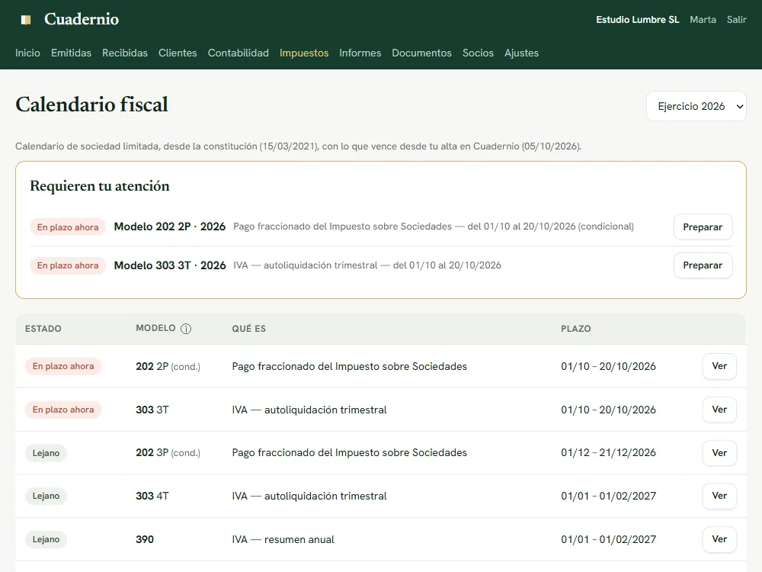Viewport: 762px width, 572px height.
Task: Click Ver for the 202 3P row
Action: pos(719,453)
